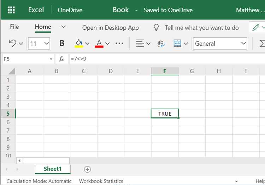This screenshot has height=185, width=265.
Task: Click the text alignment icon
Action: point(140,43)
